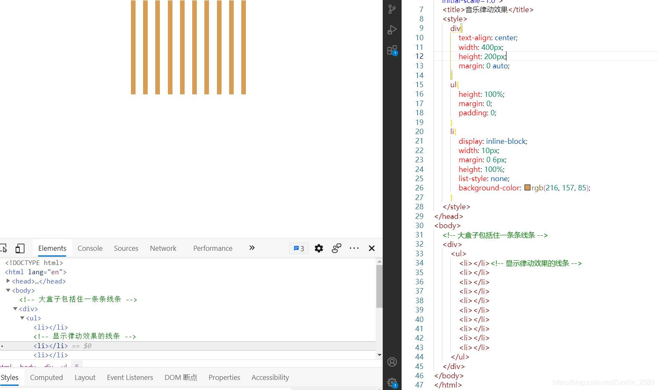The height and width of the screenshot is (390, 658).
Task: Close the DevTools panel
Action: (x=371, y=248)
